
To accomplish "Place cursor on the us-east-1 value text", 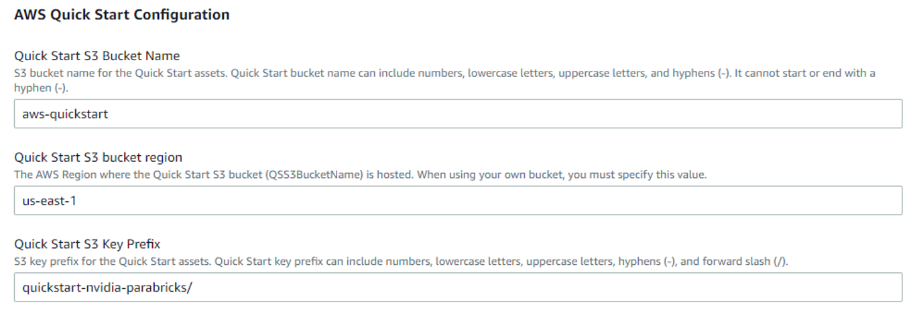I will tap(49, 201).
